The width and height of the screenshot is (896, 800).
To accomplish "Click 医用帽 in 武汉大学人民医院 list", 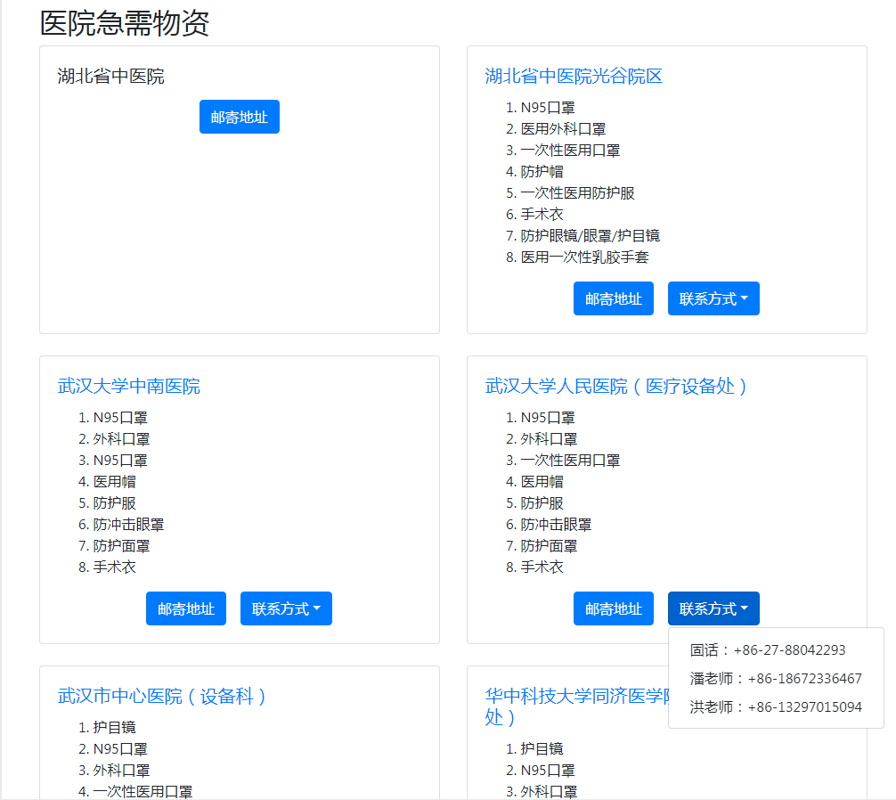I will click(542, 482).
